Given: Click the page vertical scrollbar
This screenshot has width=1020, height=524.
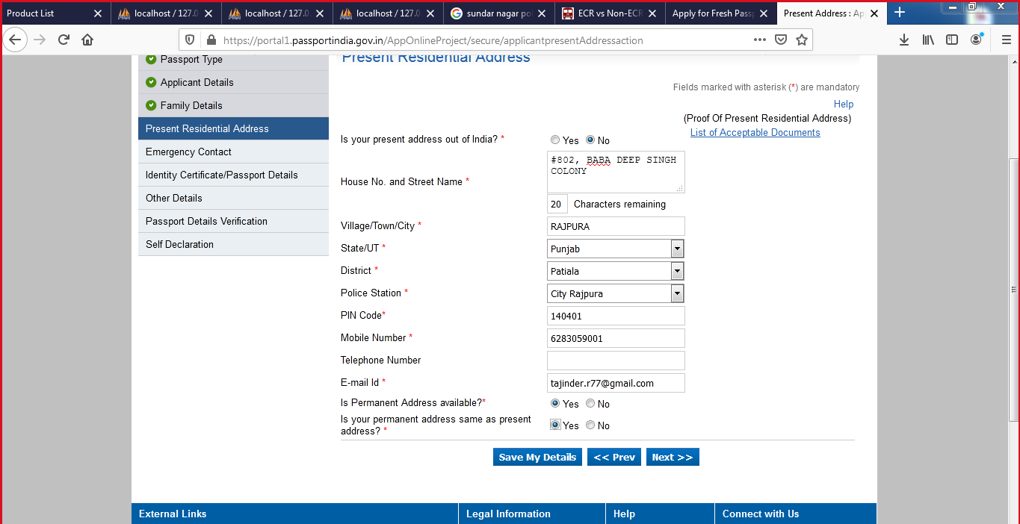Looking at the screenshot, I should [1013, 290].
